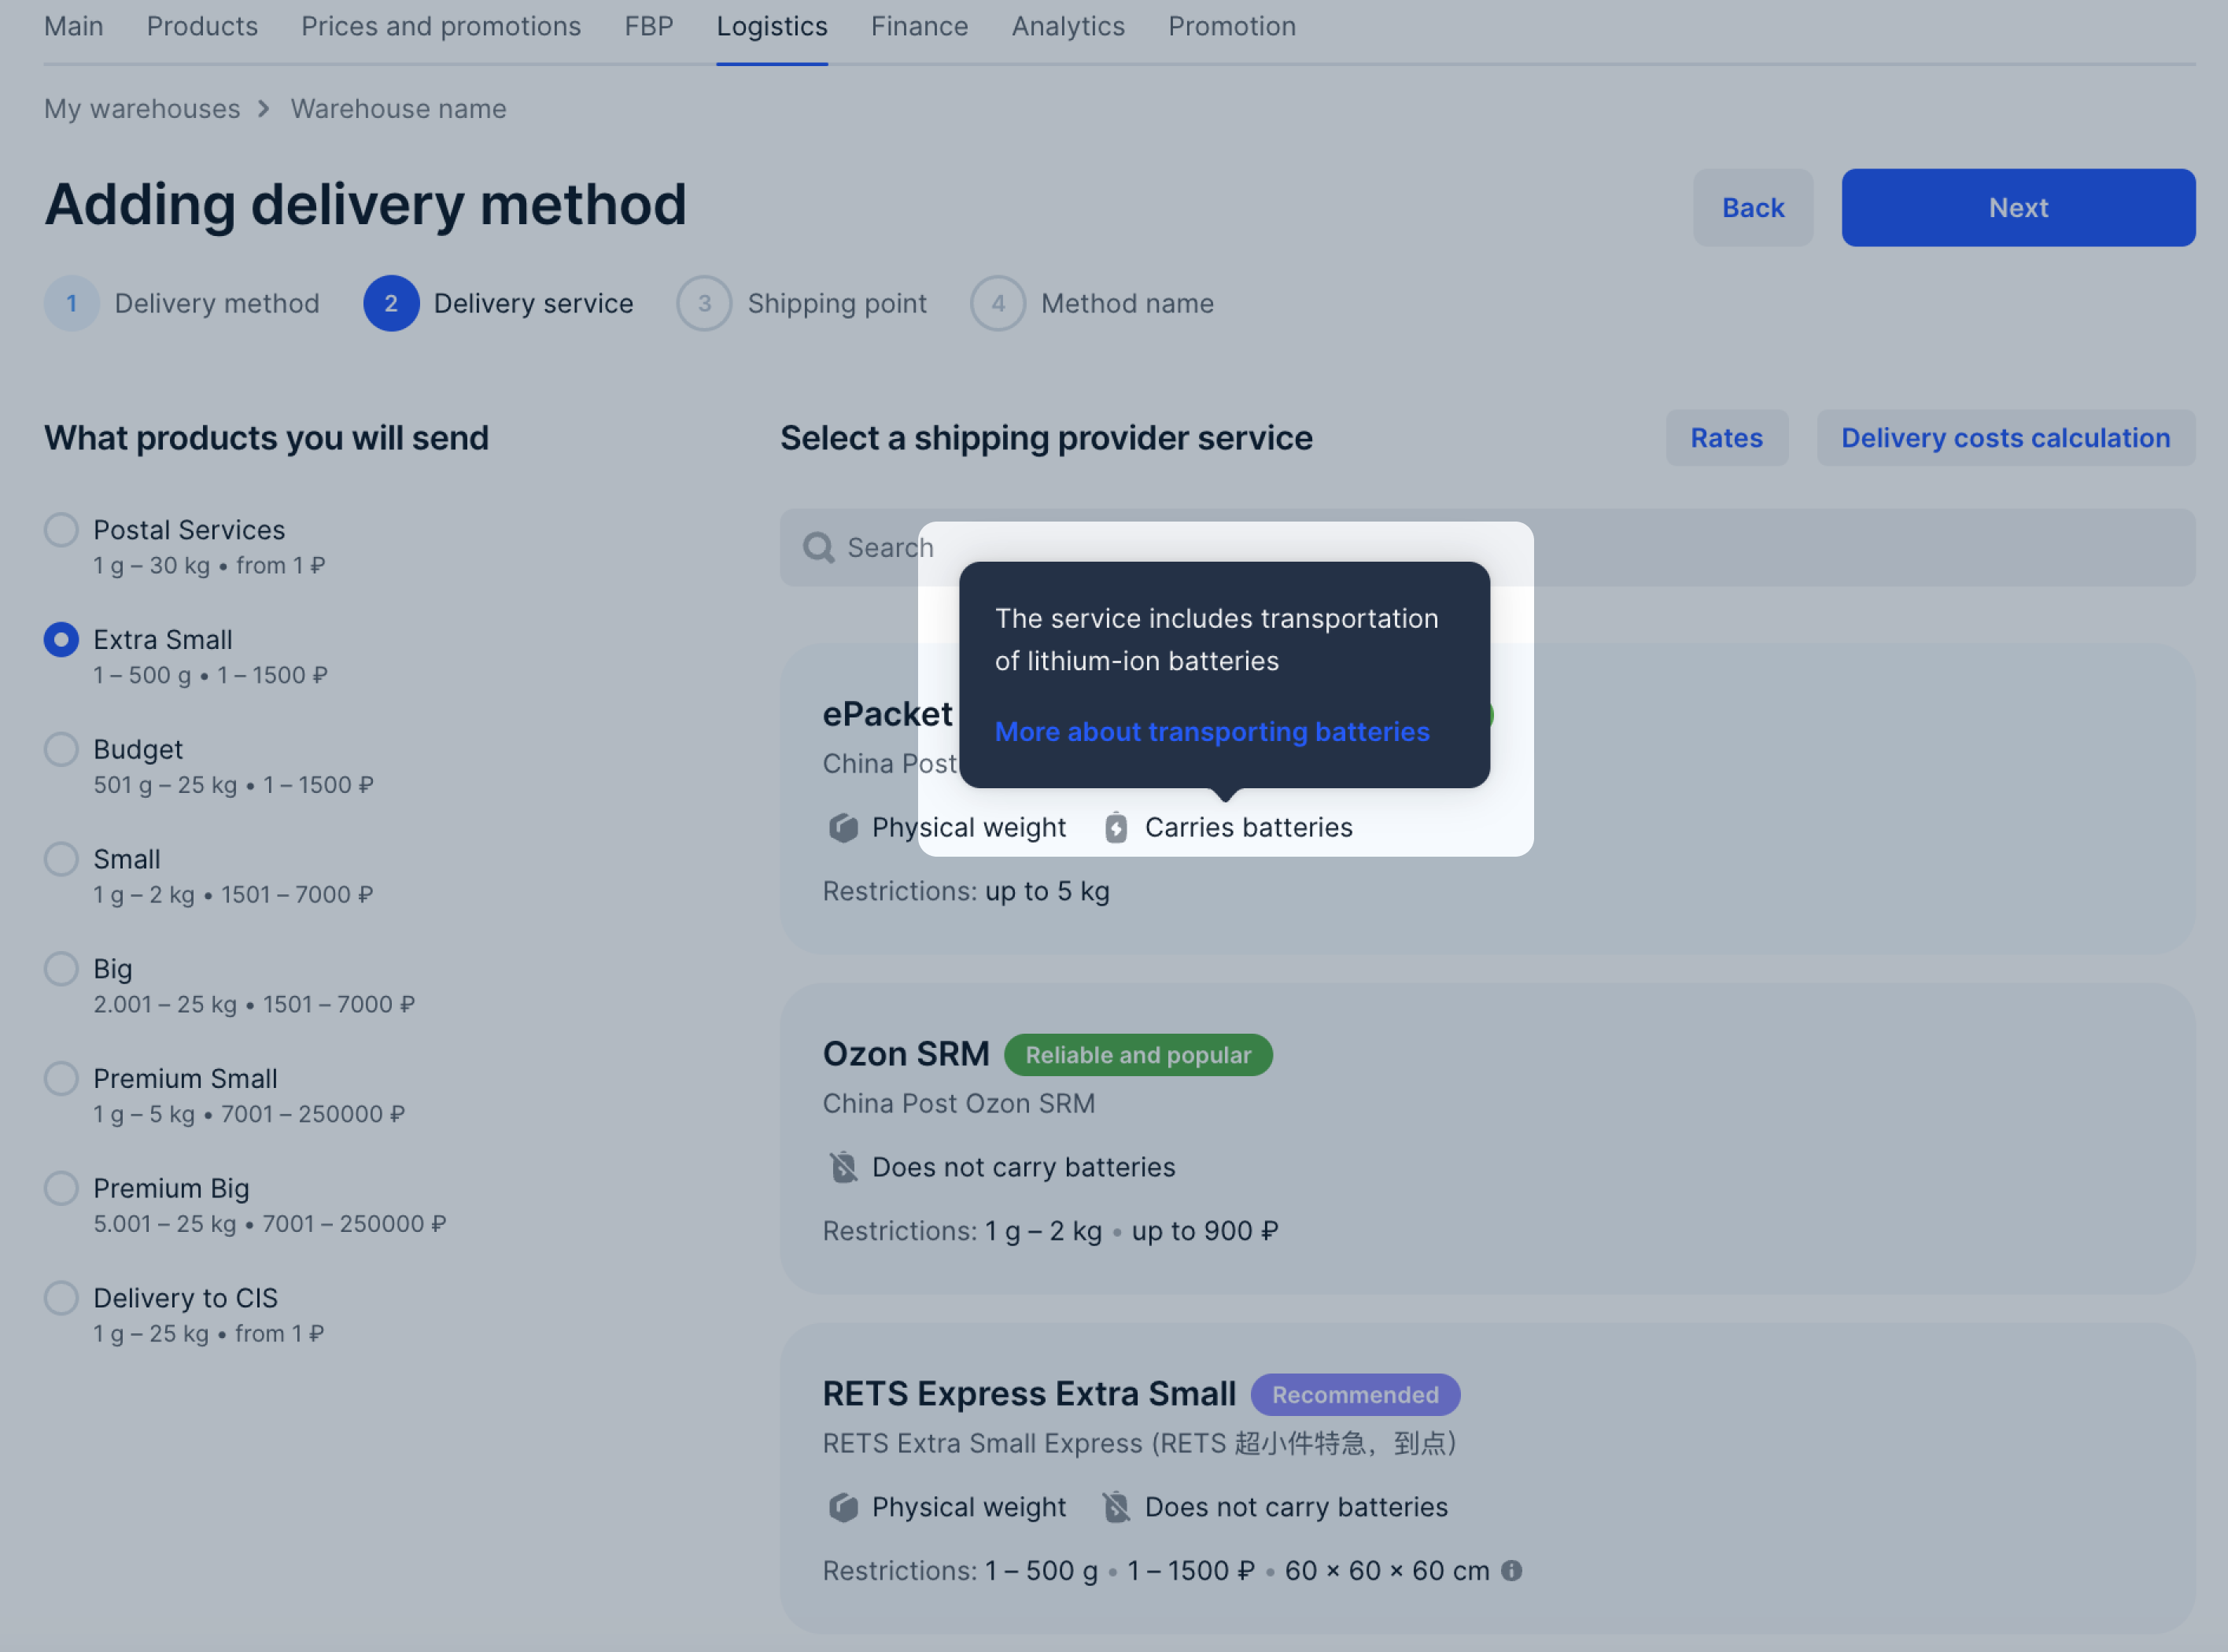This screenshot has height=1652, width=2228.
Task: Open the Analytics tab
Action: [1068, 26]
